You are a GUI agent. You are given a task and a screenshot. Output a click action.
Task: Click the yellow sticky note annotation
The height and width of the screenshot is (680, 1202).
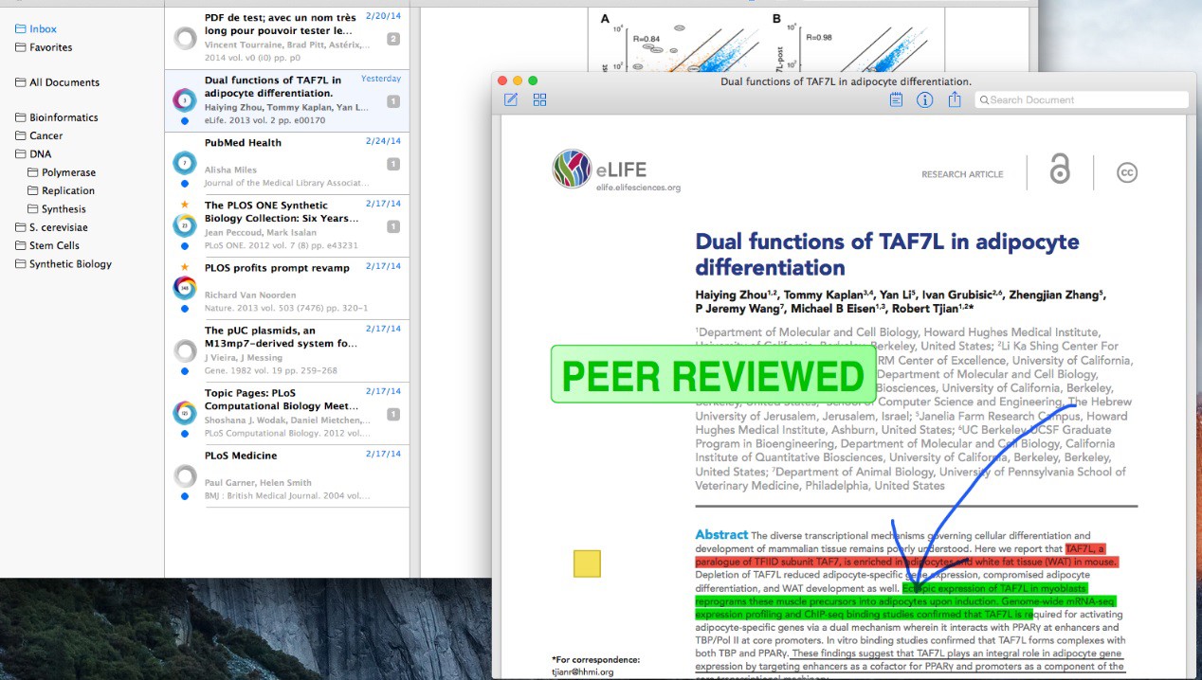pos(587,564)
